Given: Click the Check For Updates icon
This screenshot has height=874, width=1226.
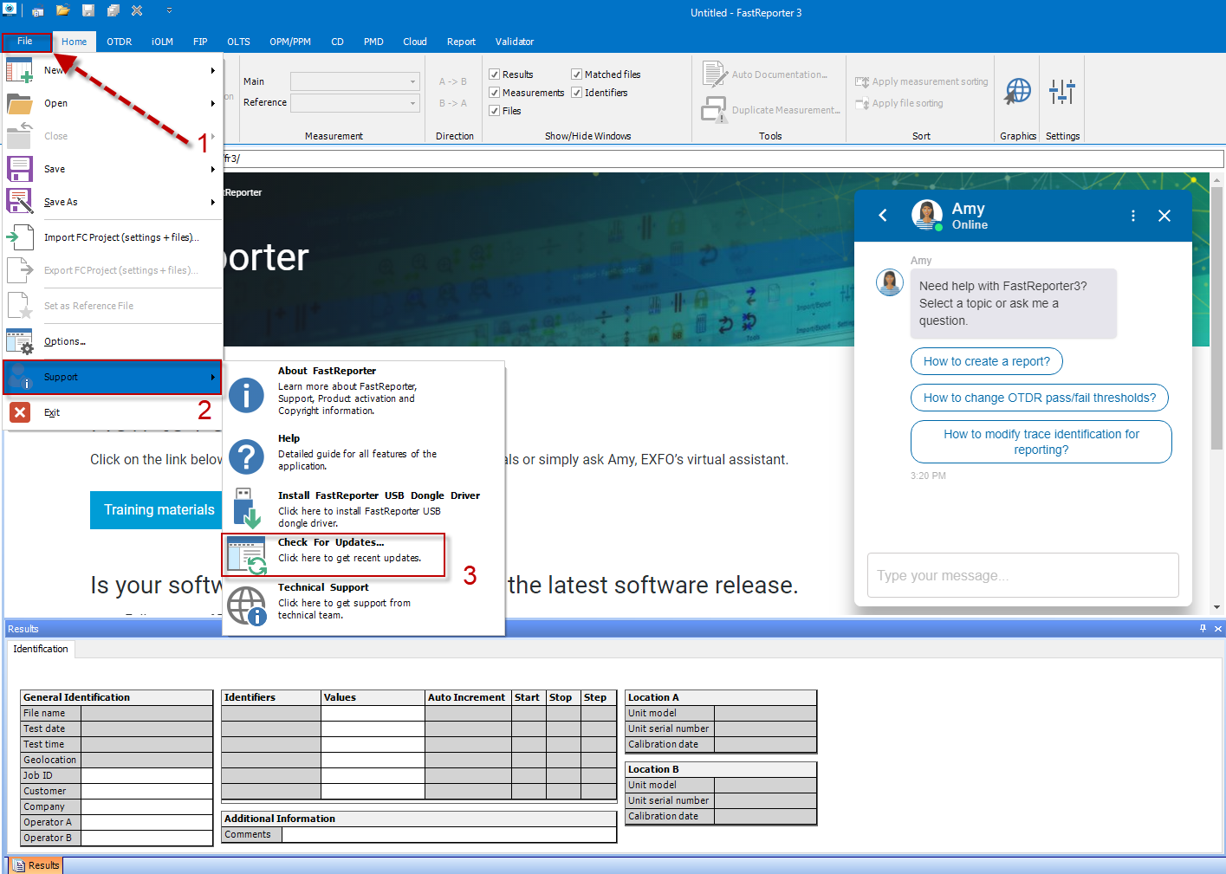Looking at the screenshot, I should click(247, 554).
